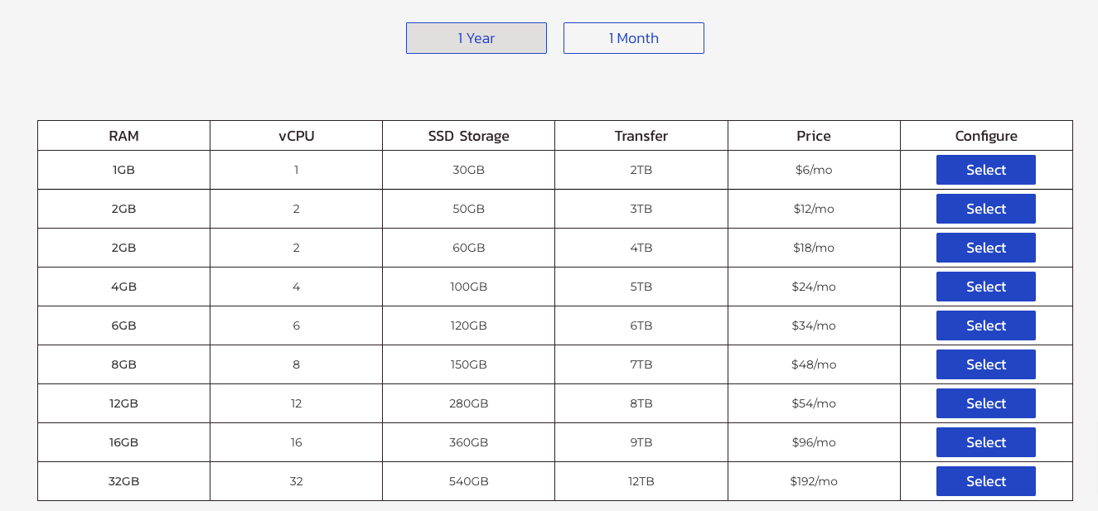Select the 12GB RAM plan
Screen dimensions: 1098x511
tap(985, 403)
